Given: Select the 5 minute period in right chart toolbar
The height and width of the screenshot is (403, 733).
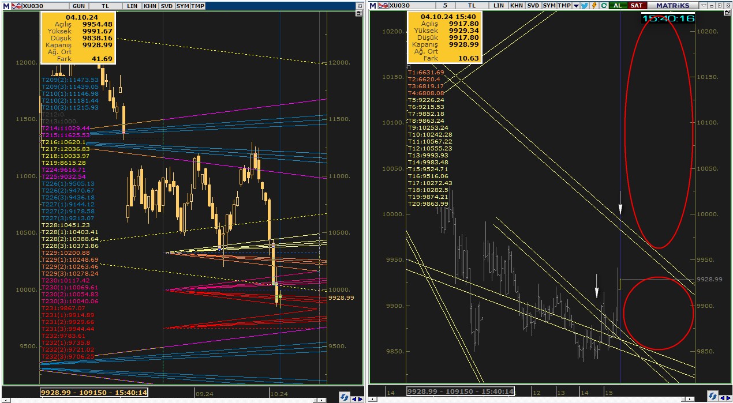Looking at the screenshot, I should (445, 5).
